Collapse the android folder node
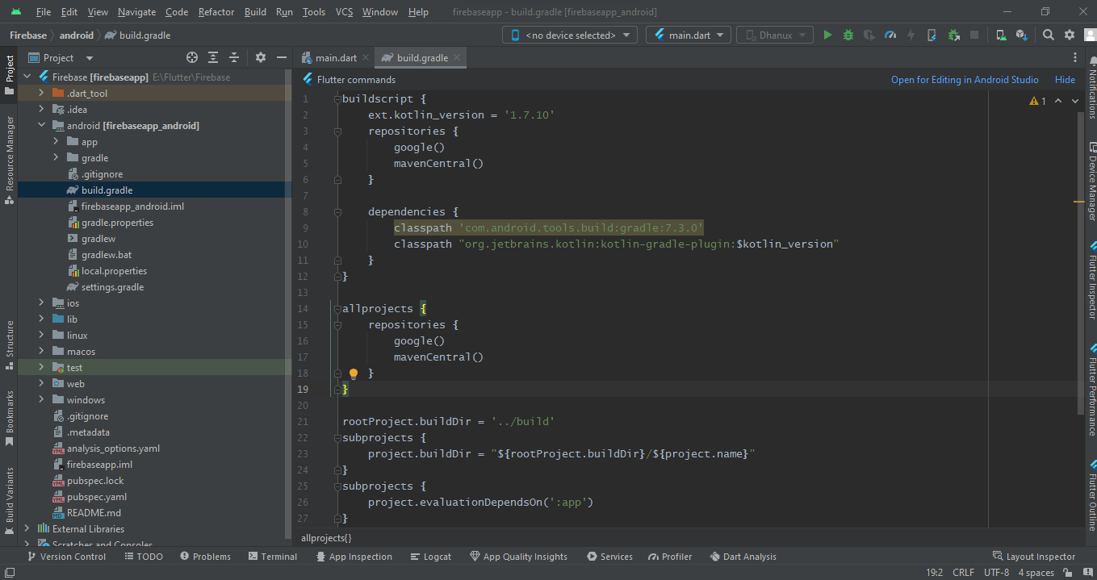 click(41, 126)
